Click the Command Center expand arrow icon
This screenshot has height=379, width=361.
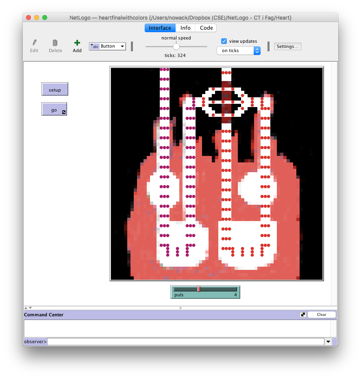tap(303, 315)
